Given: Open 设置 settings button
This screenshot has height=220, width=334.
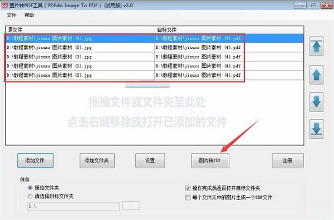Looking at the screenshot, I should (150, 161).
